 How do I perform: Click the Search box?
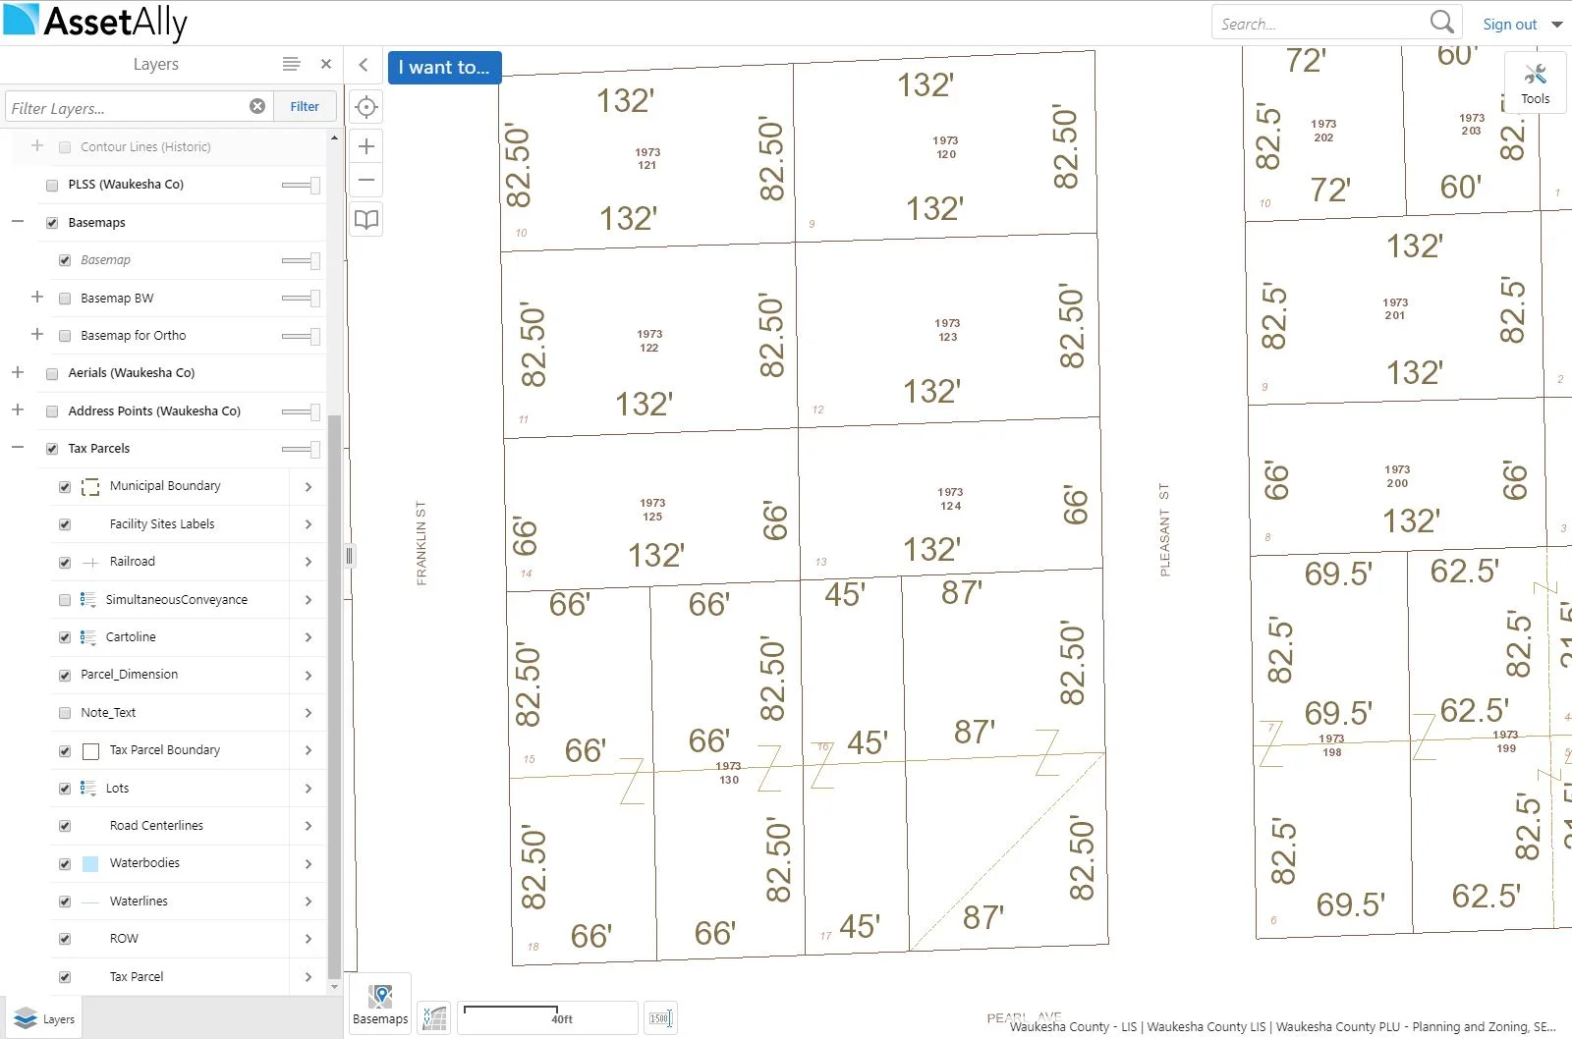(1321, 24)
